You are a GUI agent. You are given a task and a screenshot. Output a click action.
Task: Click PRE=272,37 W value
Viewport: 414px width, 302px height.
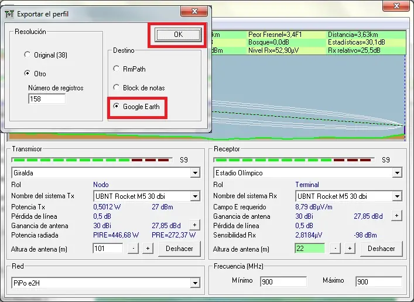(x=174, y=235)
